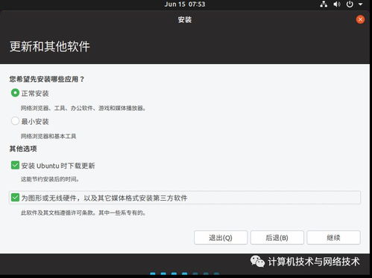The image size is (372, 278).
Task: Open the volume speaker icon in top bar
Action: [x=337, y=4]
